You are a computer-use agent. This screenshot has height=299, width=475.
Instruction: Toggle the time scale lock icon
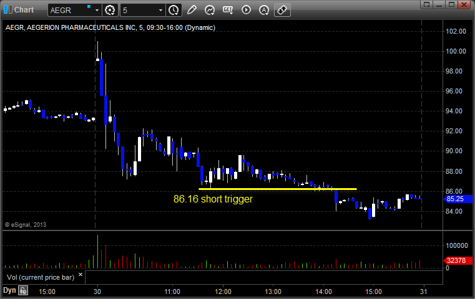pyautogui.click(x=23, y=290)
